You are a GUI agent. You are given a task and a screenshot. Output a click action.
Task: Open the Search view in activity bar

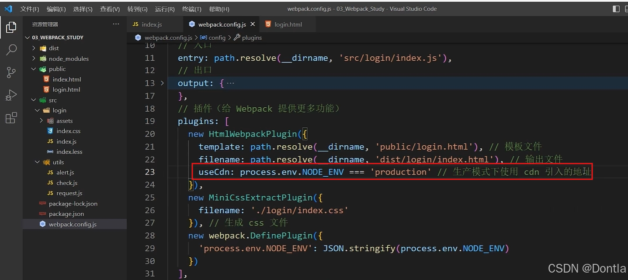(x=11, y=50)
